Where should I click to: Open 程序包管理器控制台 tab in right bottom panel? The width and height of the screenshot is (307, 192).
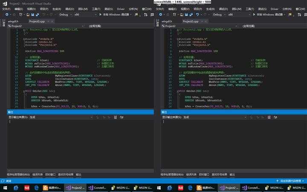(x=172, y=175)
